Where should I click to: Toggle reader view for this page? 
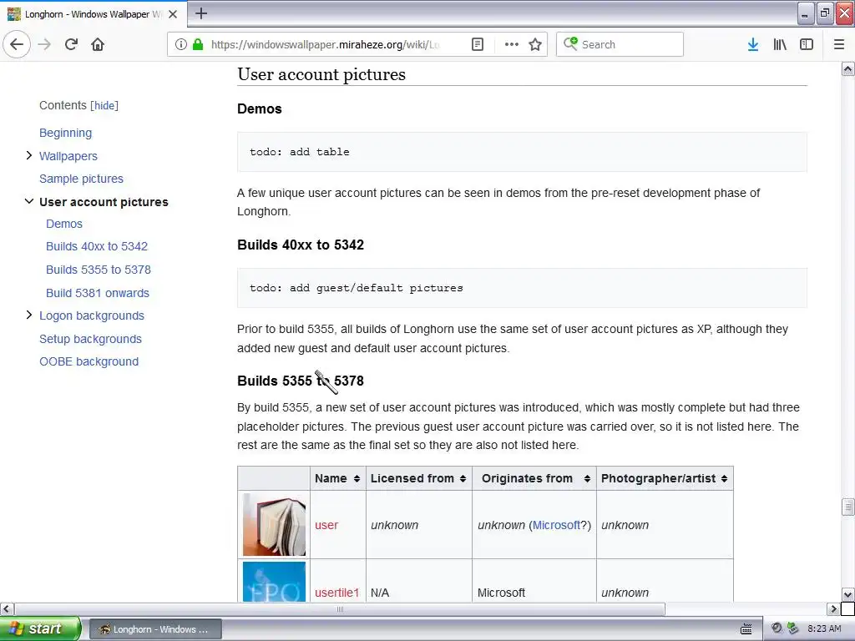point(477,44)
